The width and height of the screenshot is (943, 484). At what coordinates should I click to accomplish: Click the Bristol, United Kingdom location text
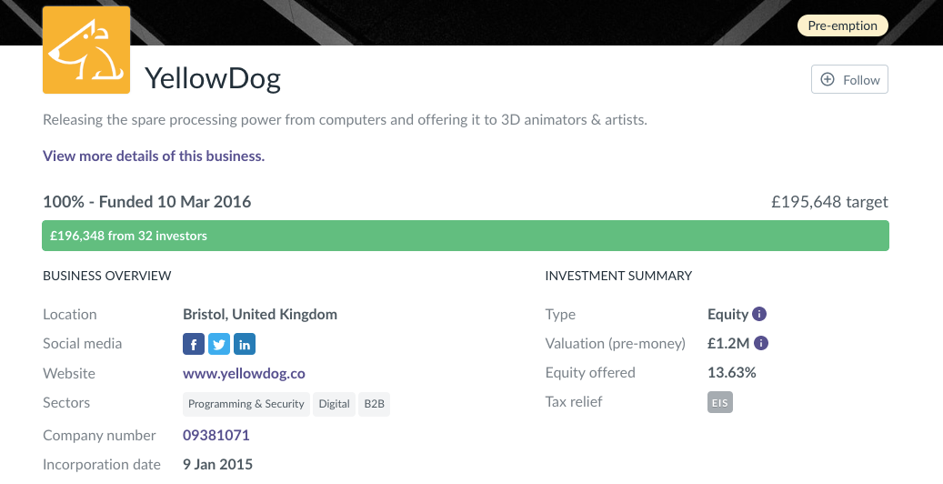pyautogui.click(x=260, y=314)
